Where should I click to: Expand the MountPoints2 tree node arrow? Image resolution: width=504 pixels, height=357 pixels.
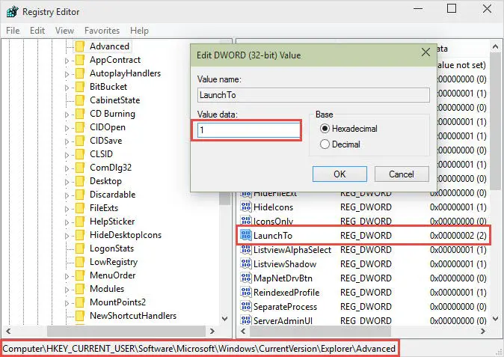(x=67, y=303)
